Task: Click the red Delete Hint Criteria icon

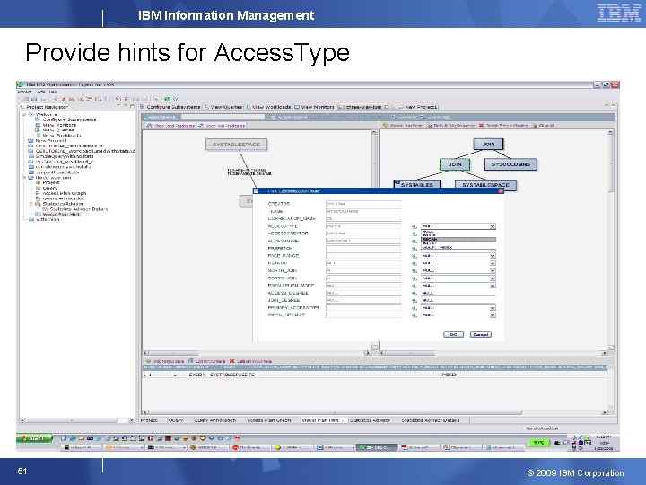Action: (232, 361)
